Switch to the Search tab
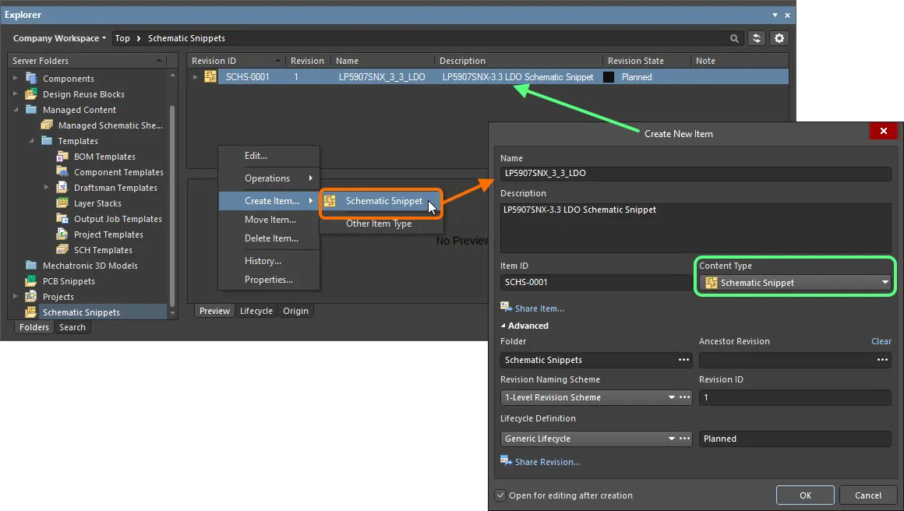 click(72, 326)
